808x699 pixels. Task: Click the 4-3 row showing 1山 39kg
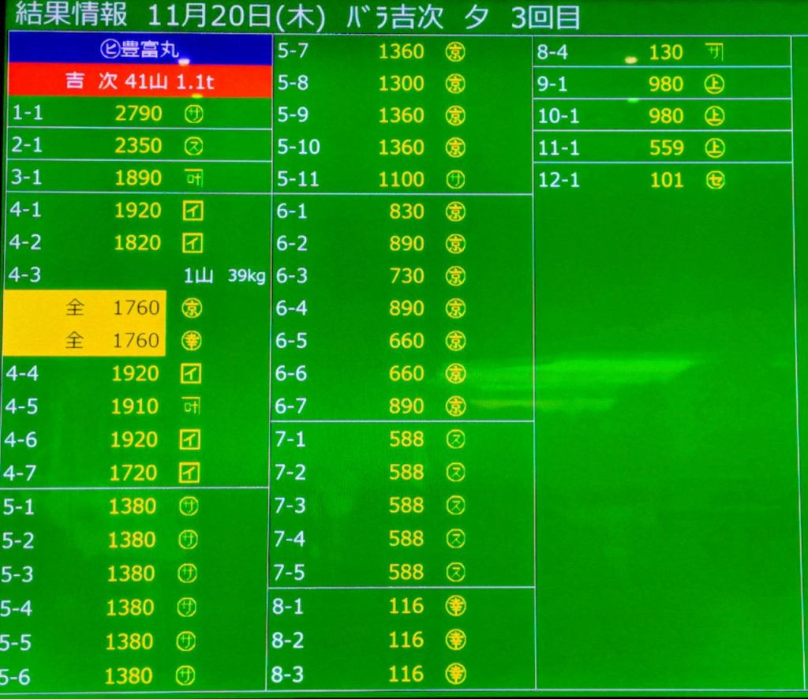click(x=136, y=275)
